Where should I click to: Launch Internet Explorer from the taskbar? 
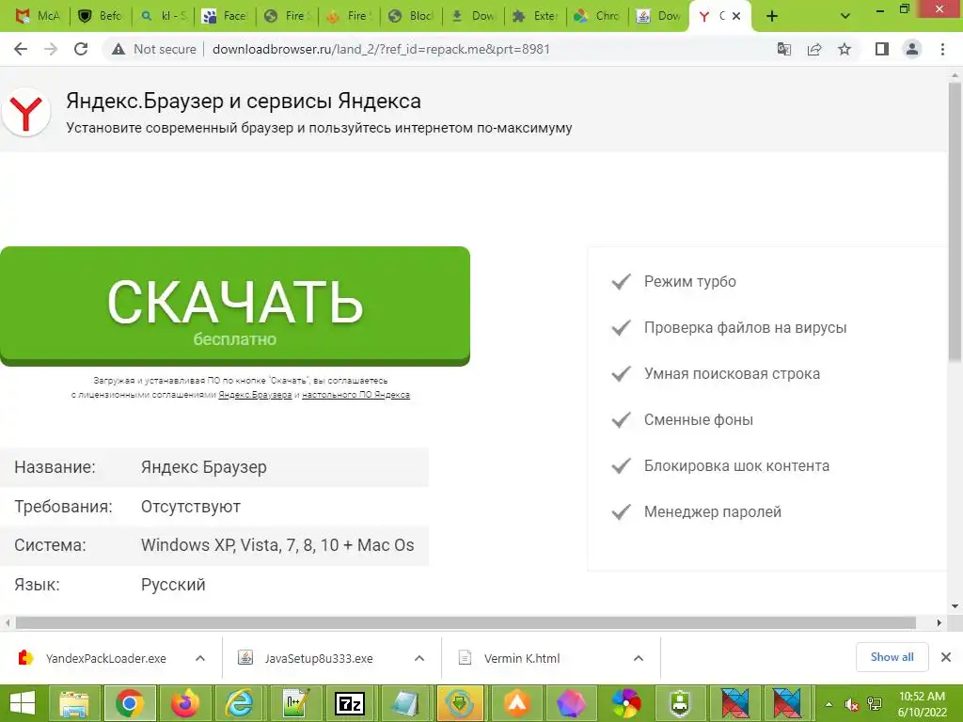click(239, 703)
